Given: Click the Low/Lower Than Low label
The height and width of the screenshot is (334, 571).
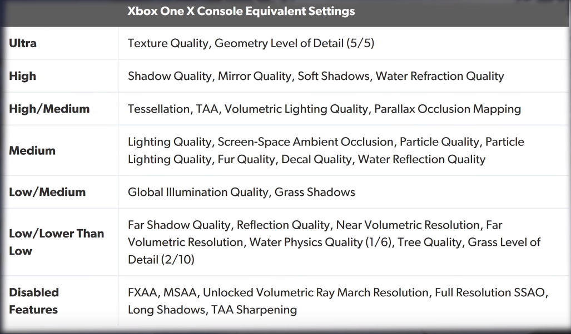Looking at the screenshot, I should coord(57,242).
